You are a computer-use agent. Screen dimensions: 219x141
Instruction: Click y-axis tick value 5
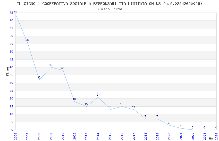click(12, 122)
